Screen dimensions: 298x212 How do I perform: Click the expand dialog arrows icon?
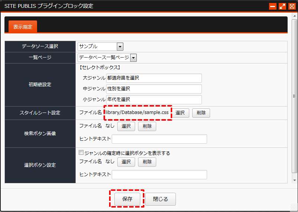click(x=282, y=6)
